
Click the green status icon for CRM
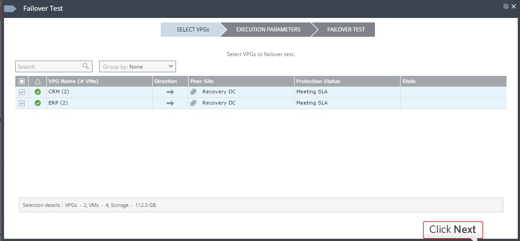38,92
